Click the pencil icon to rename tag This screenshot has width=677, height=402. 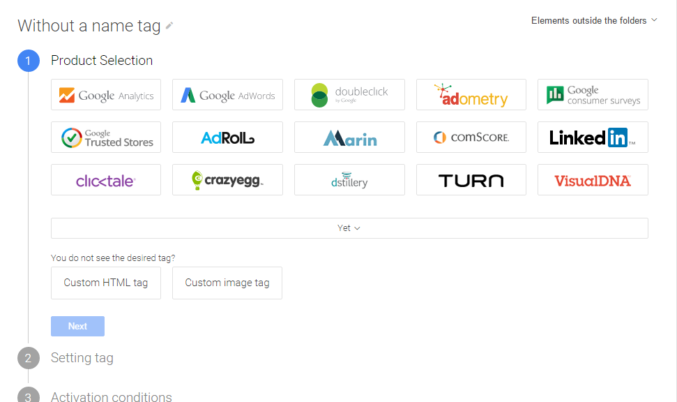169,26
